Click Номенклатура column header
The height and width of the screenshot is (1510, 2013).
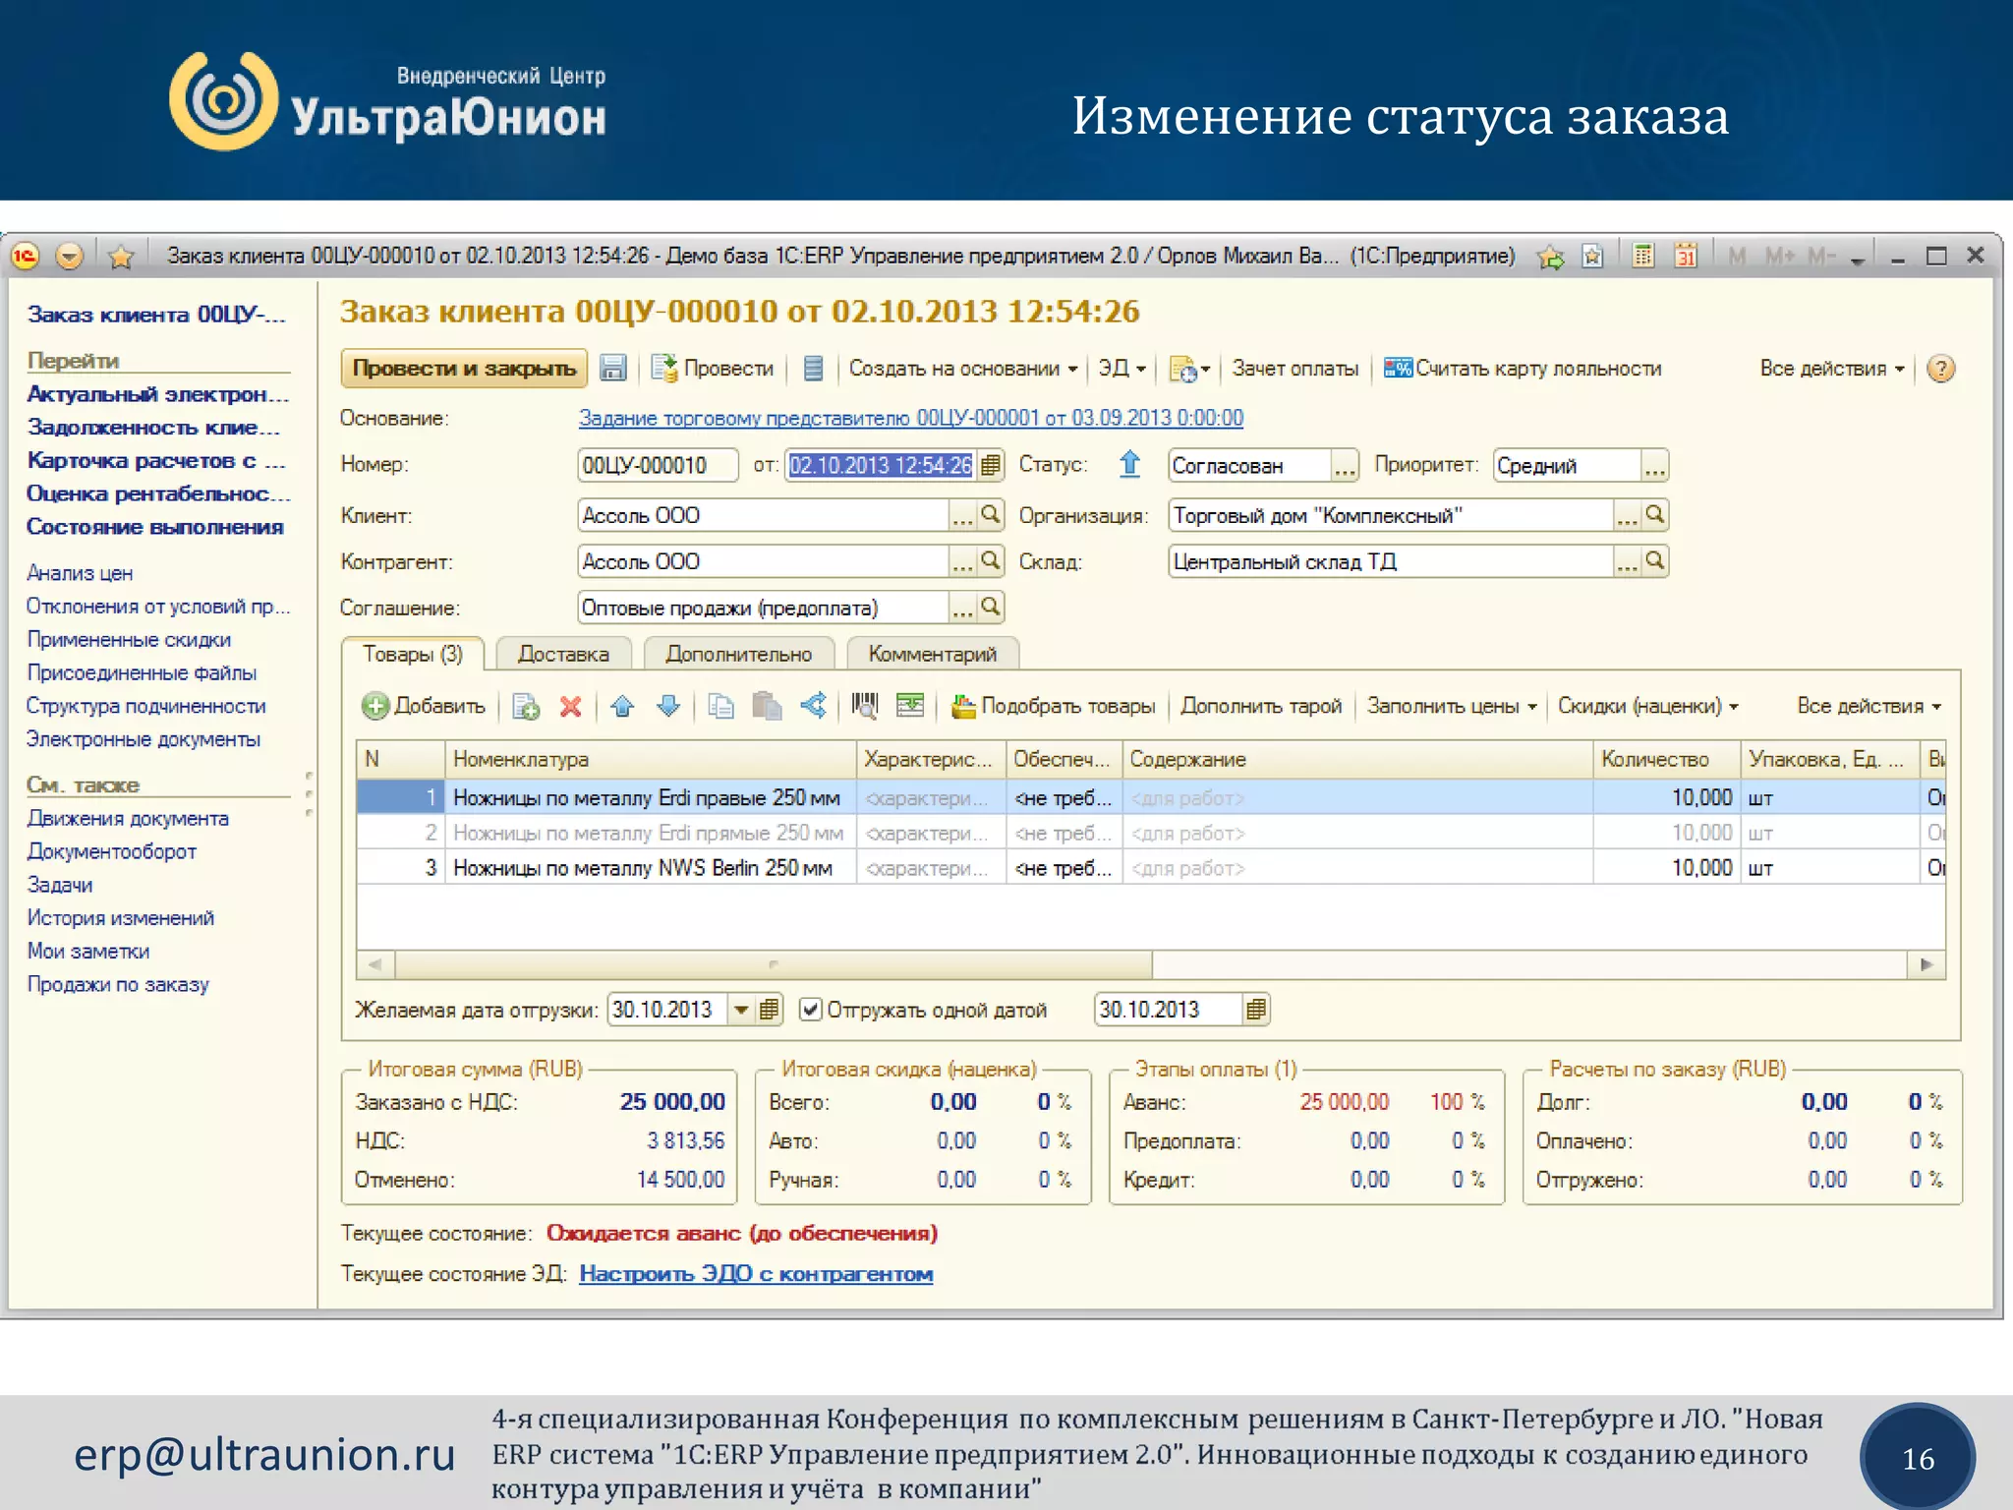pos(651,759)
